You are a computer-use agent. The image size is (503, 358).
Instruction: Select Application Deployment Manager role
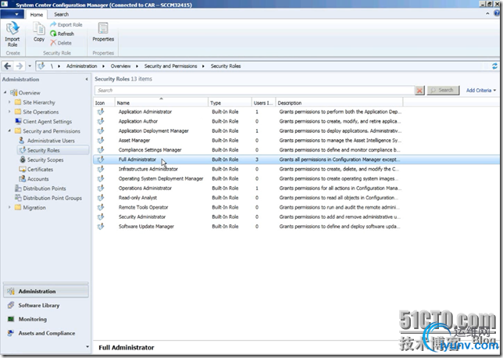tap(296, 131)
